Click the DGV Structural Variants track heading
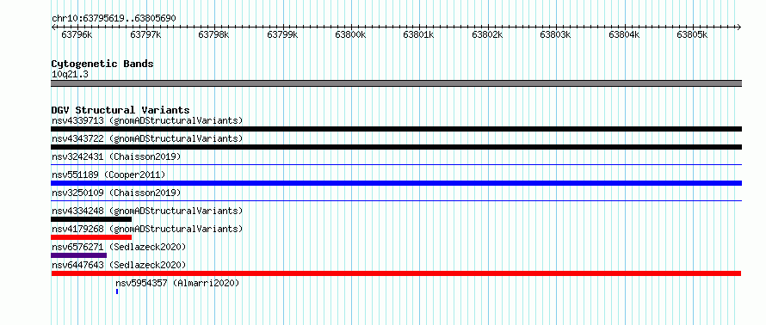 click(120, 110)
